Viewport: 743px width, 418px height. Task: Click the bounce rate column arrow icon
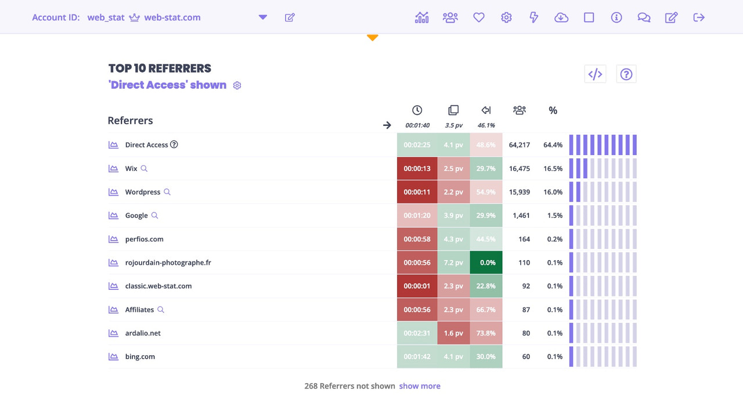tap(486, 110)
